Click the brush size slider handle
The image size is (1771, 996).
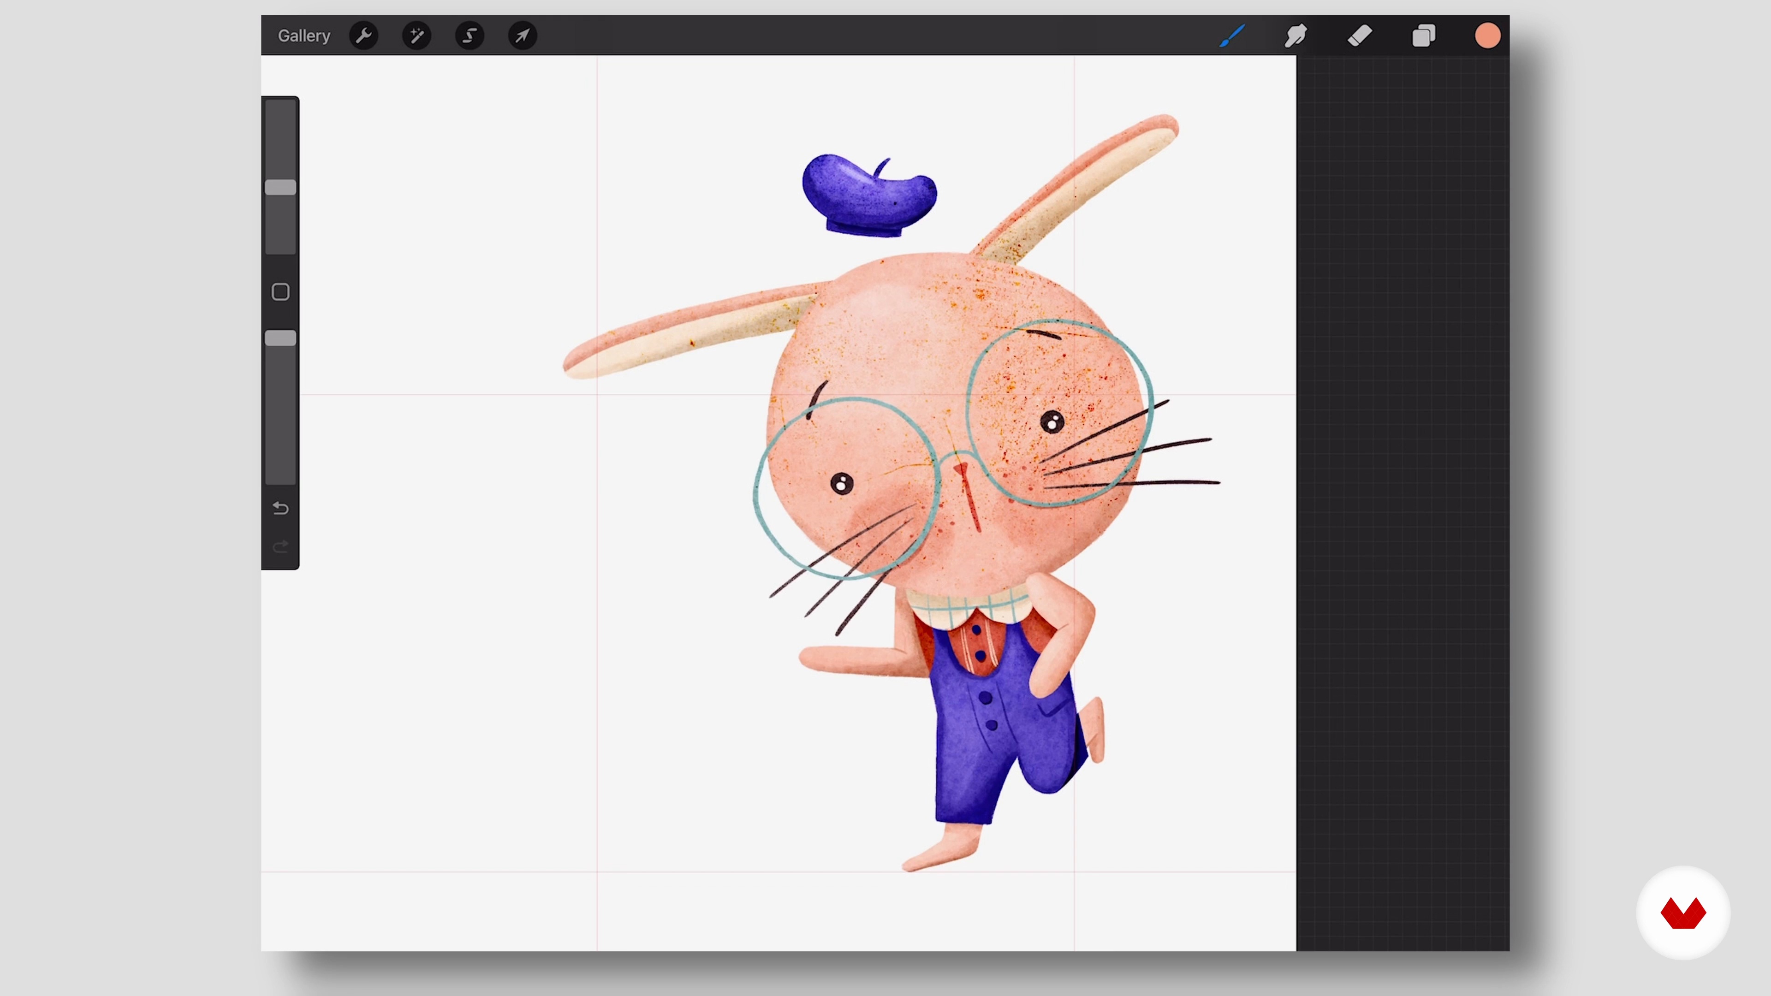[280, 188]
